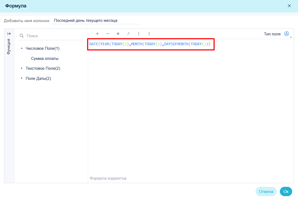This screenshot has width=298, height=198.
Task: Expand the Поле Даты(2) group
Action: click(x=22, y=78)
